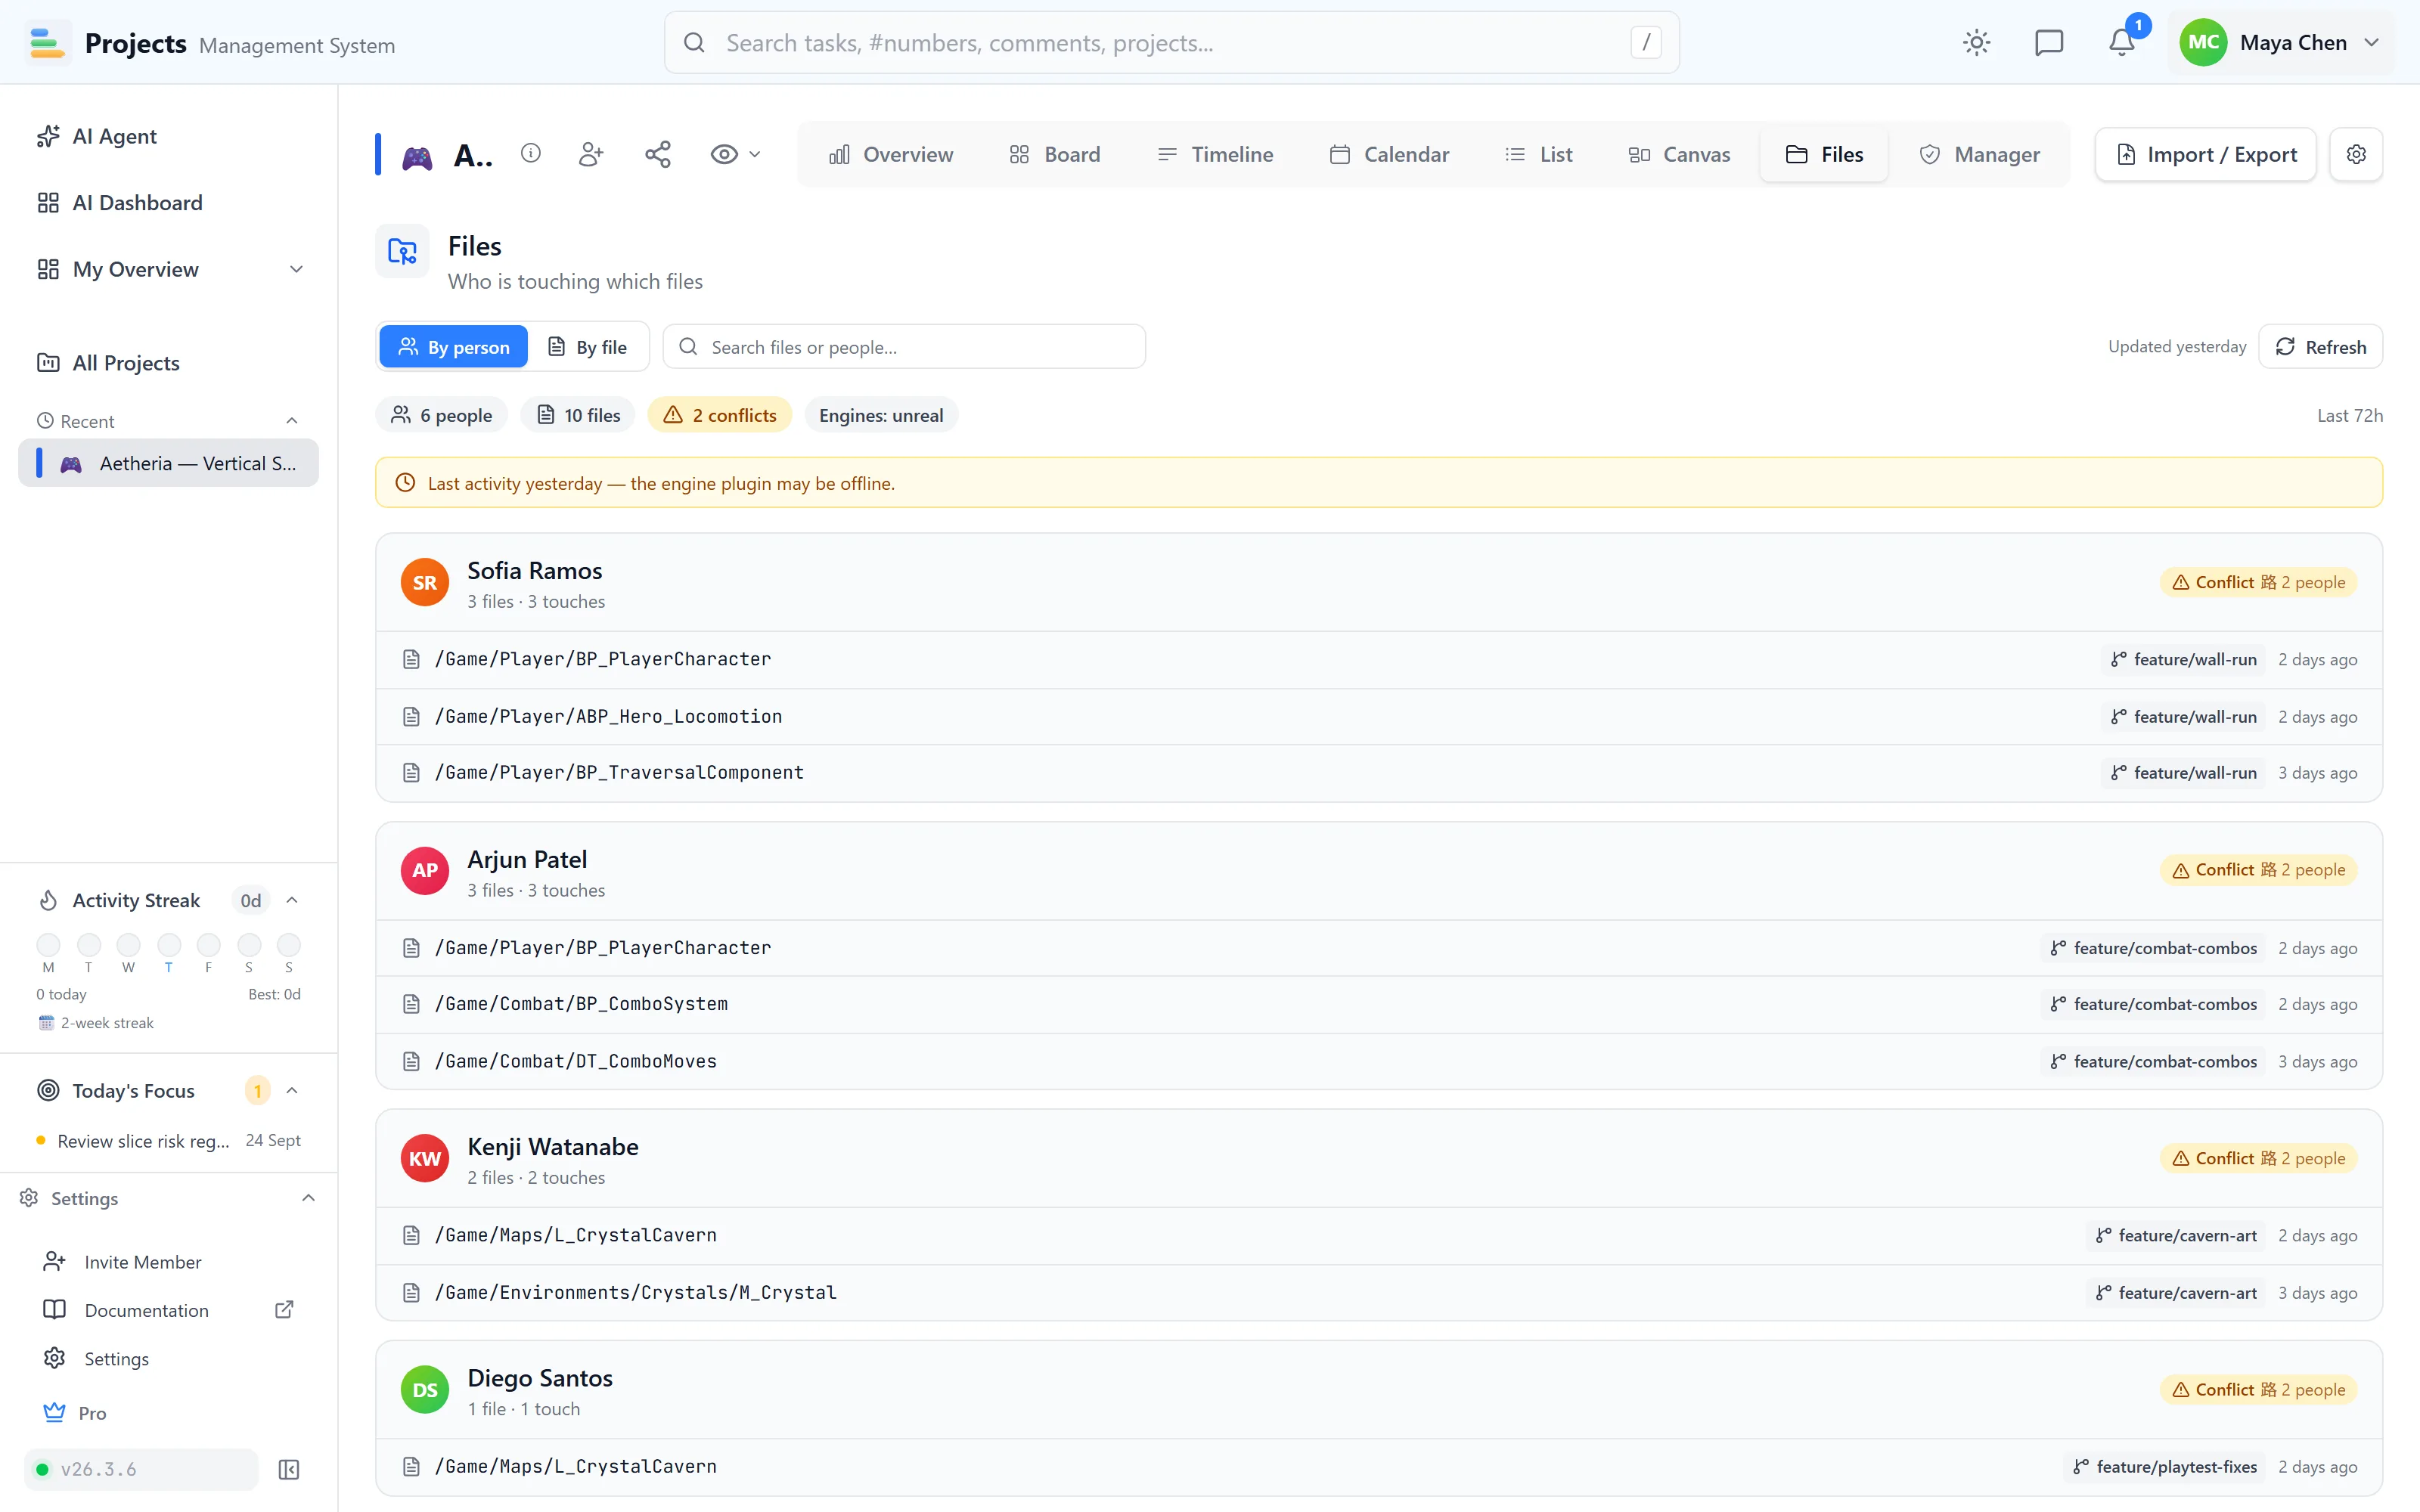Image resolution: width=2420 pixels, height=1512 pixels.
Task: Expand My Overview chevron
Action: 296,269
